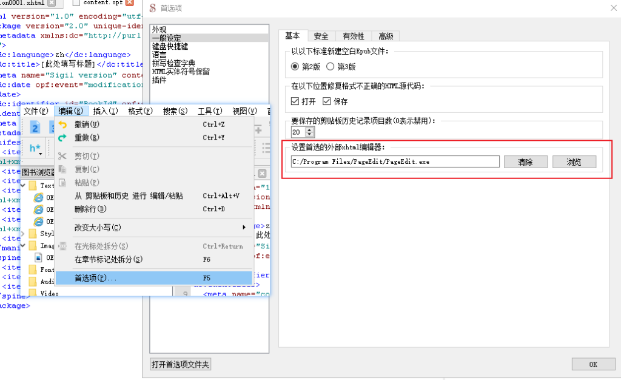Viewport: 621px width, 380px height.
Task: Click the blue "2" toolbar icon
Action: [35, 127]
